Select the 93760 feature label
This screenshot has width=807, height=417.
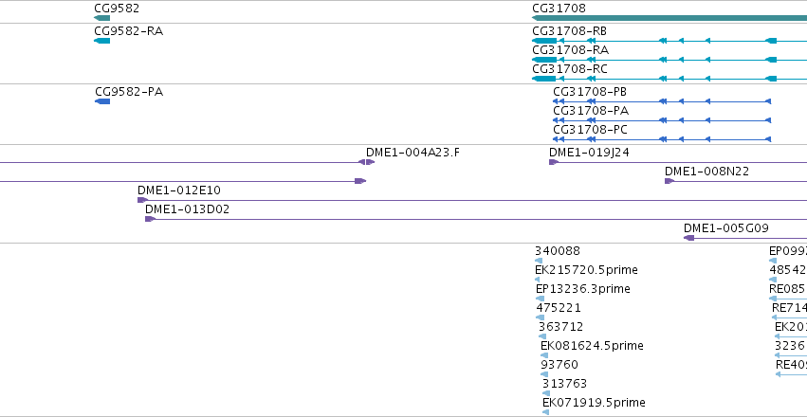coord(559,365)
